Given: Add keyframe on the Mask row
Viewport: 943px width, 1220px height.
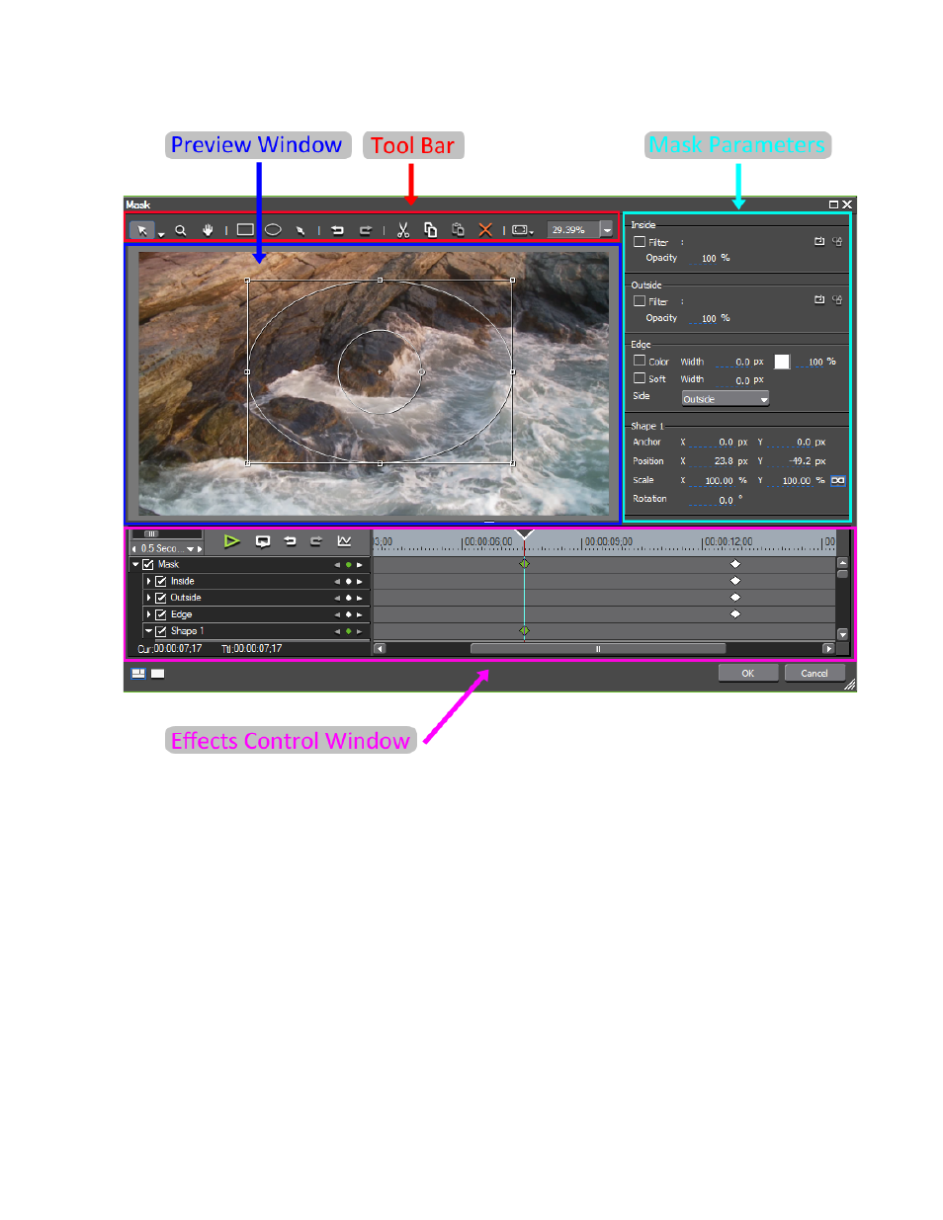Looking at the screenshot, I should pos(348,565).
